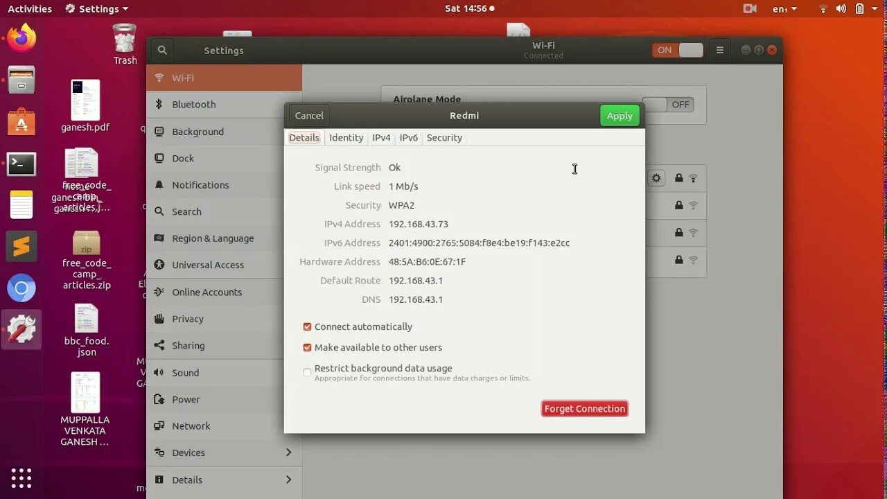The image size is (887, 499).
Task: Launch Ubuntu Software from the dock
Action: tap(21, 122)
